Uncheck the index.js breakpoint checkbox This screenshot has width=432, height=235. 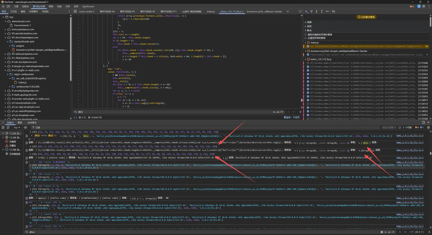pyautogui.click(x=308, y=46)
